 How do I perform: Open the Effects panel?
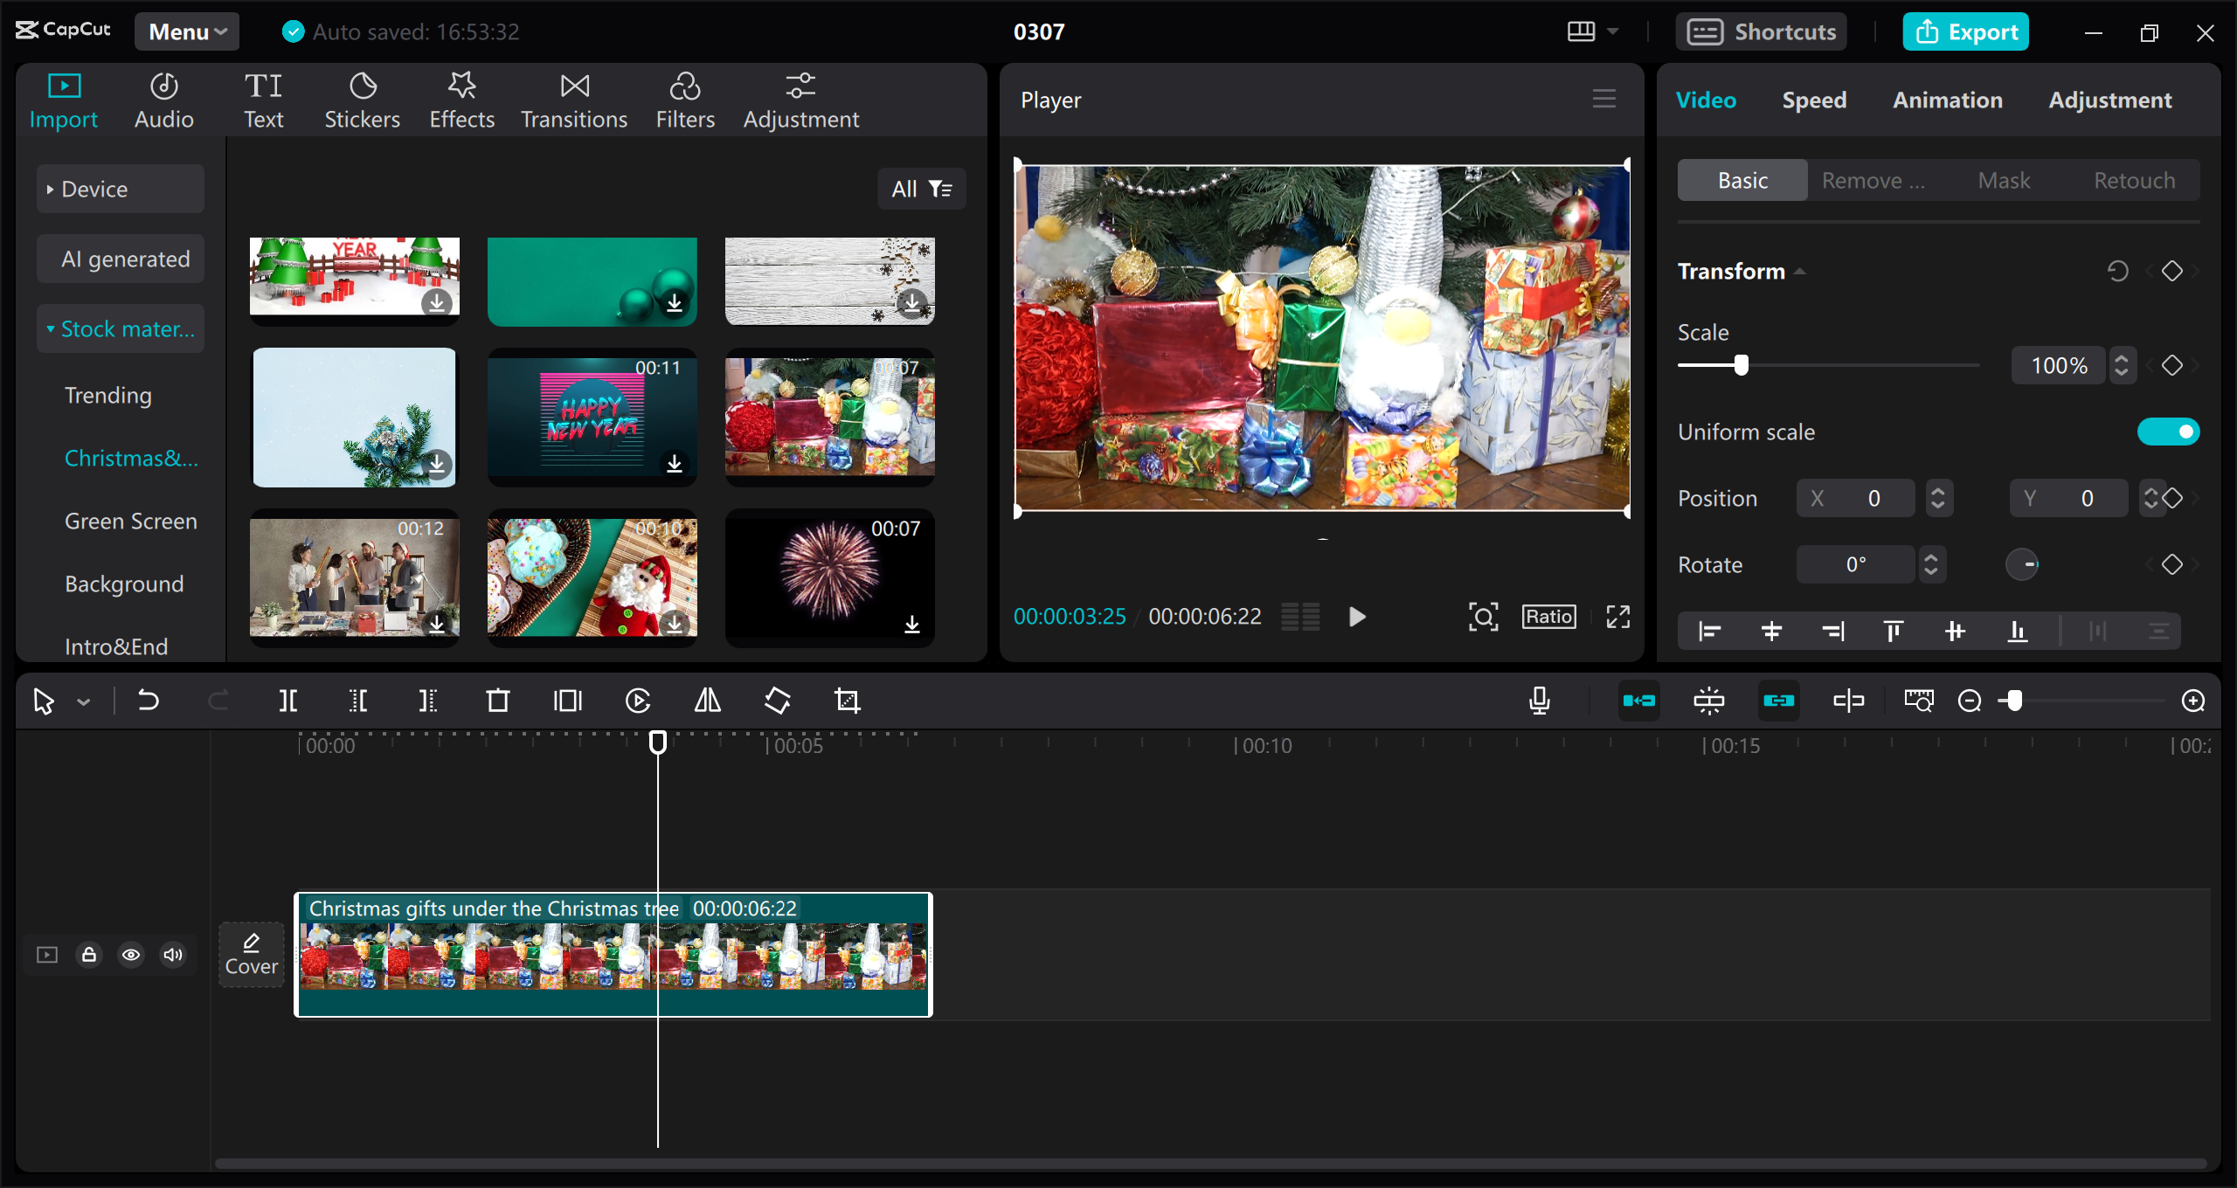(461, 98)
